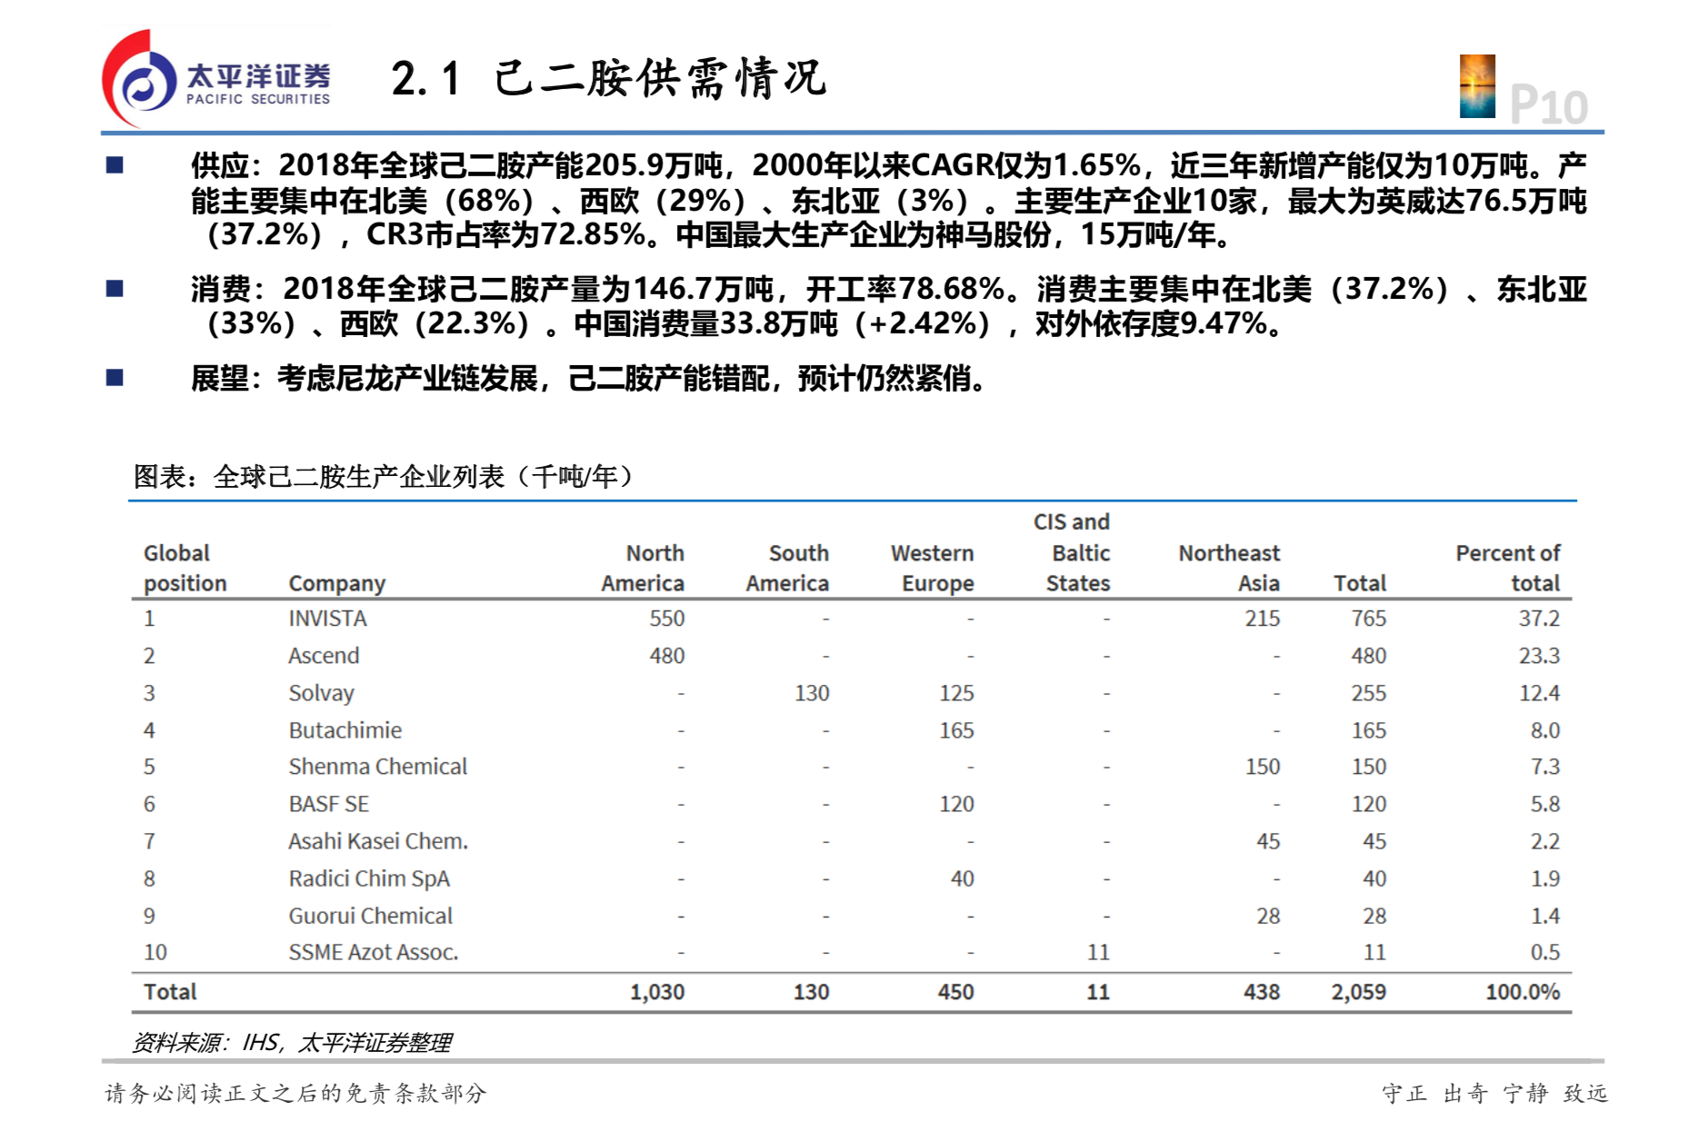Image resolution: width=1698 pixels, height=1141 pixels.
Task: Select BASF SE's percent value 5.8
Action: 1545,804
